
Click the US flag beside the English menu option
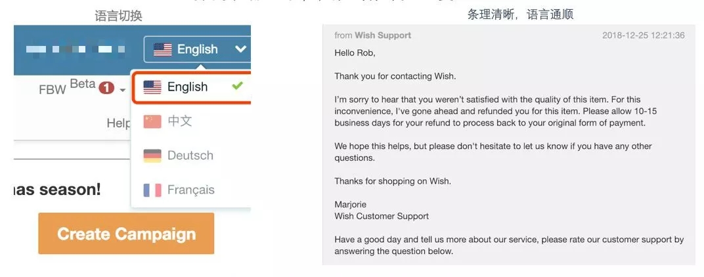click(x=152, y=87)
